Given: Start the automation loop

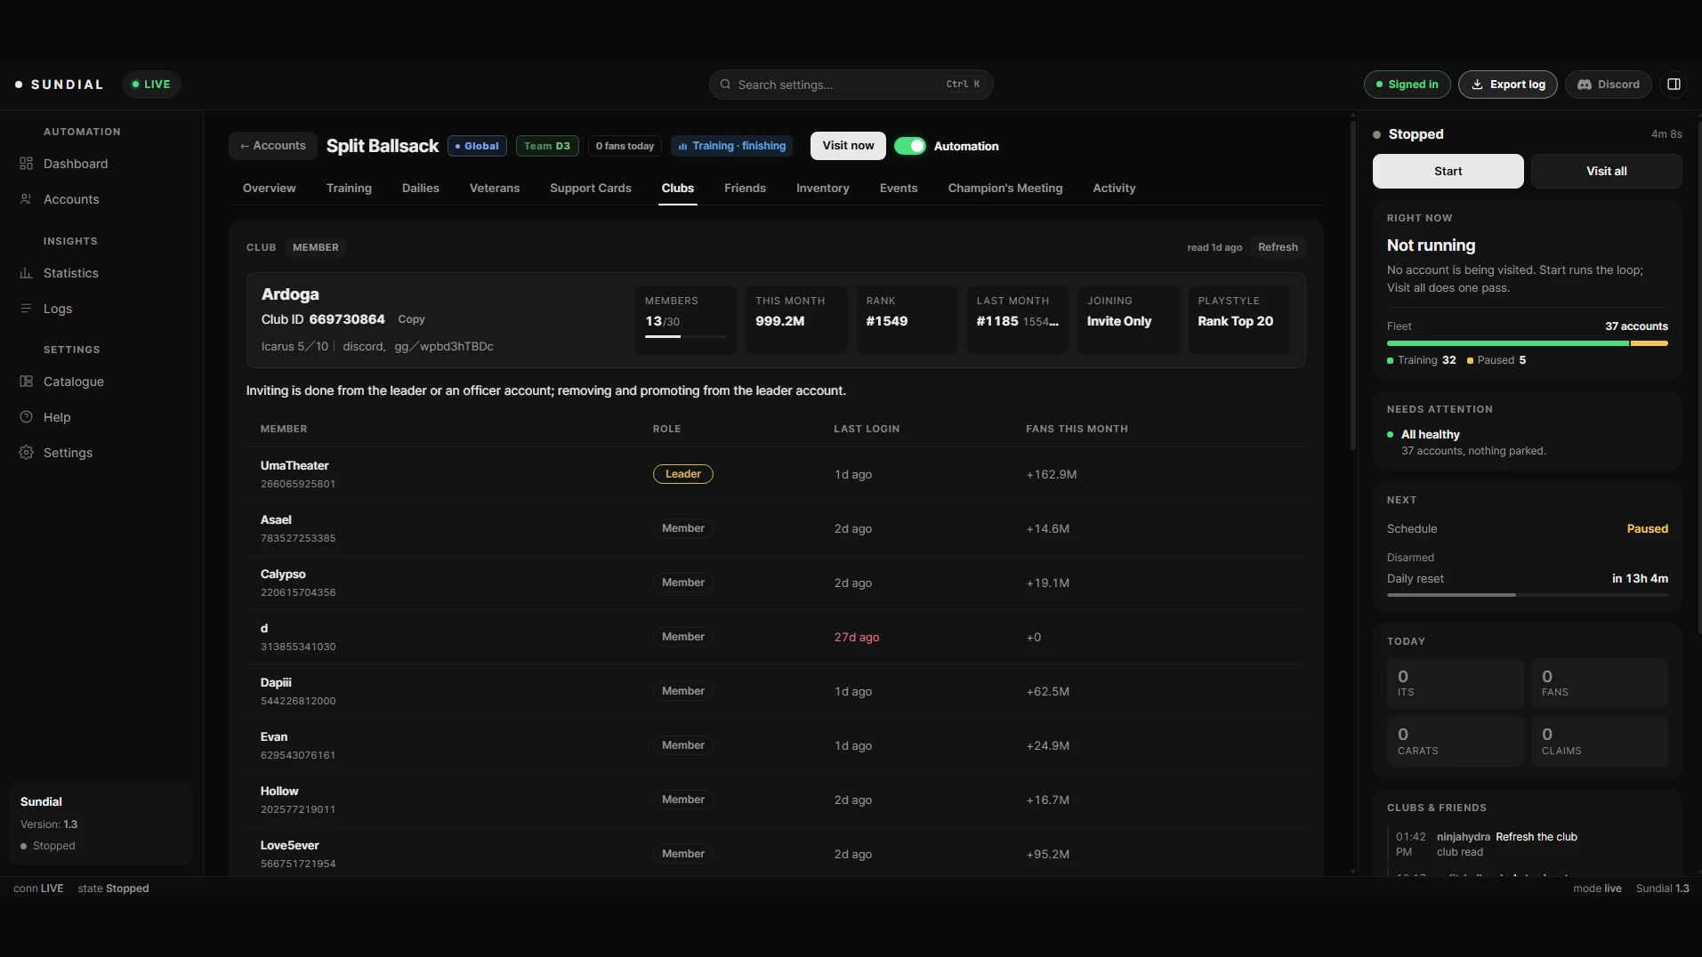Looking at the screenshot, I should [1448, 171].
